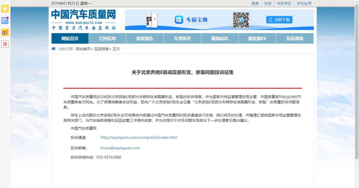
Task: Go to the 新闻动态 tab
Action: [220, 38]
